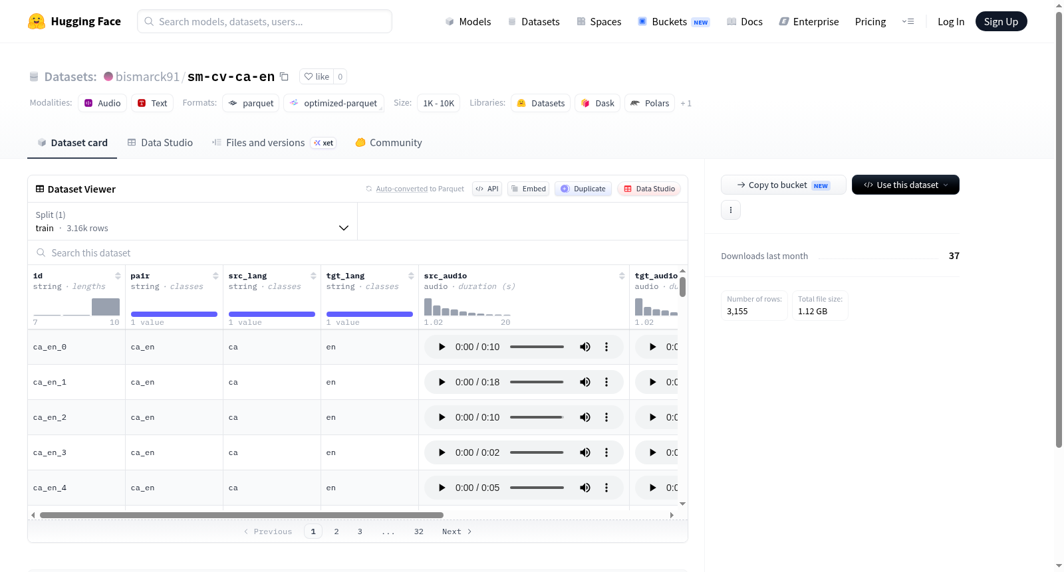This screenshot has width=1064, height=572.
Task: Play tgt_audio for row ca_en_2
Action: pyautogui.click(x=652, y=417)
